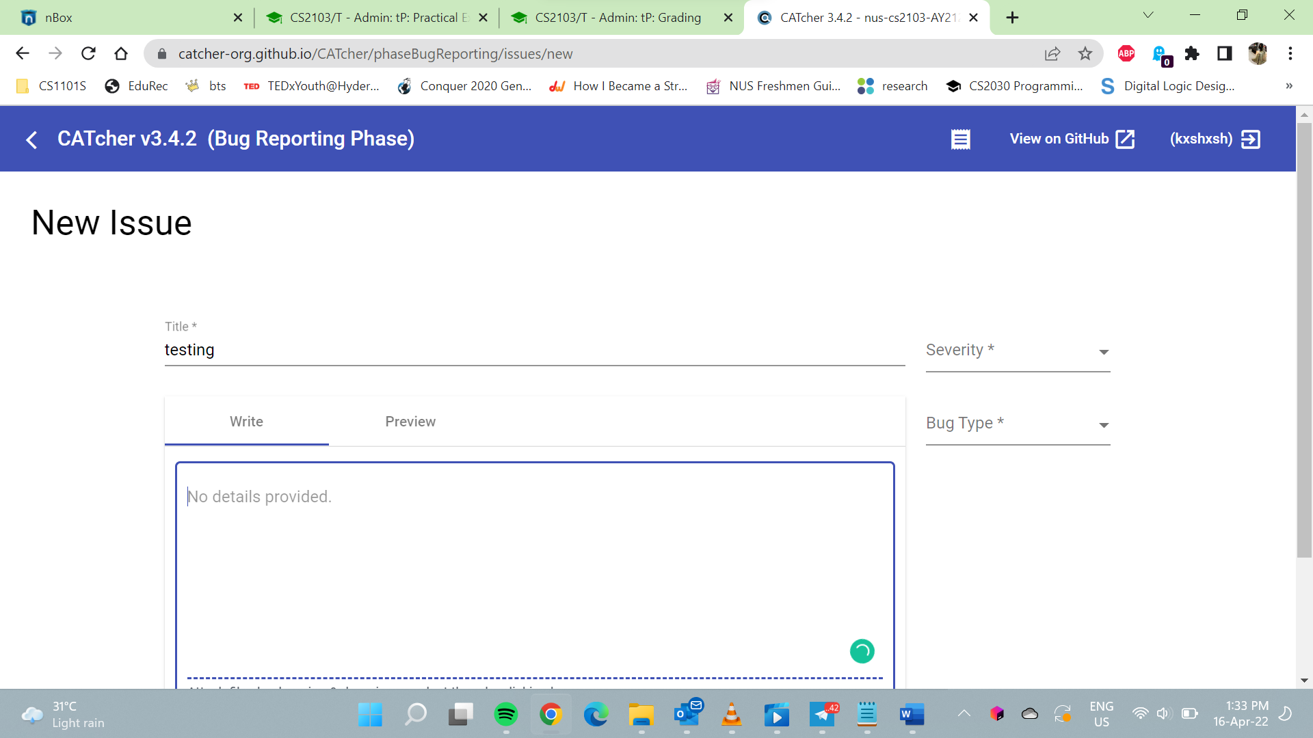This screenshot has height=738, width=1313.
Task: Toggle Chrome side panel icon
Action: [x=1224, y=53]
